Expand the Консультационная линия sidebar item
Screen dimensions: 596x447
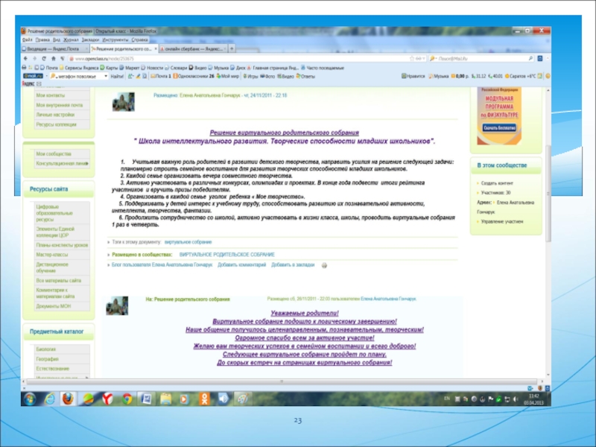pos(63,162)
